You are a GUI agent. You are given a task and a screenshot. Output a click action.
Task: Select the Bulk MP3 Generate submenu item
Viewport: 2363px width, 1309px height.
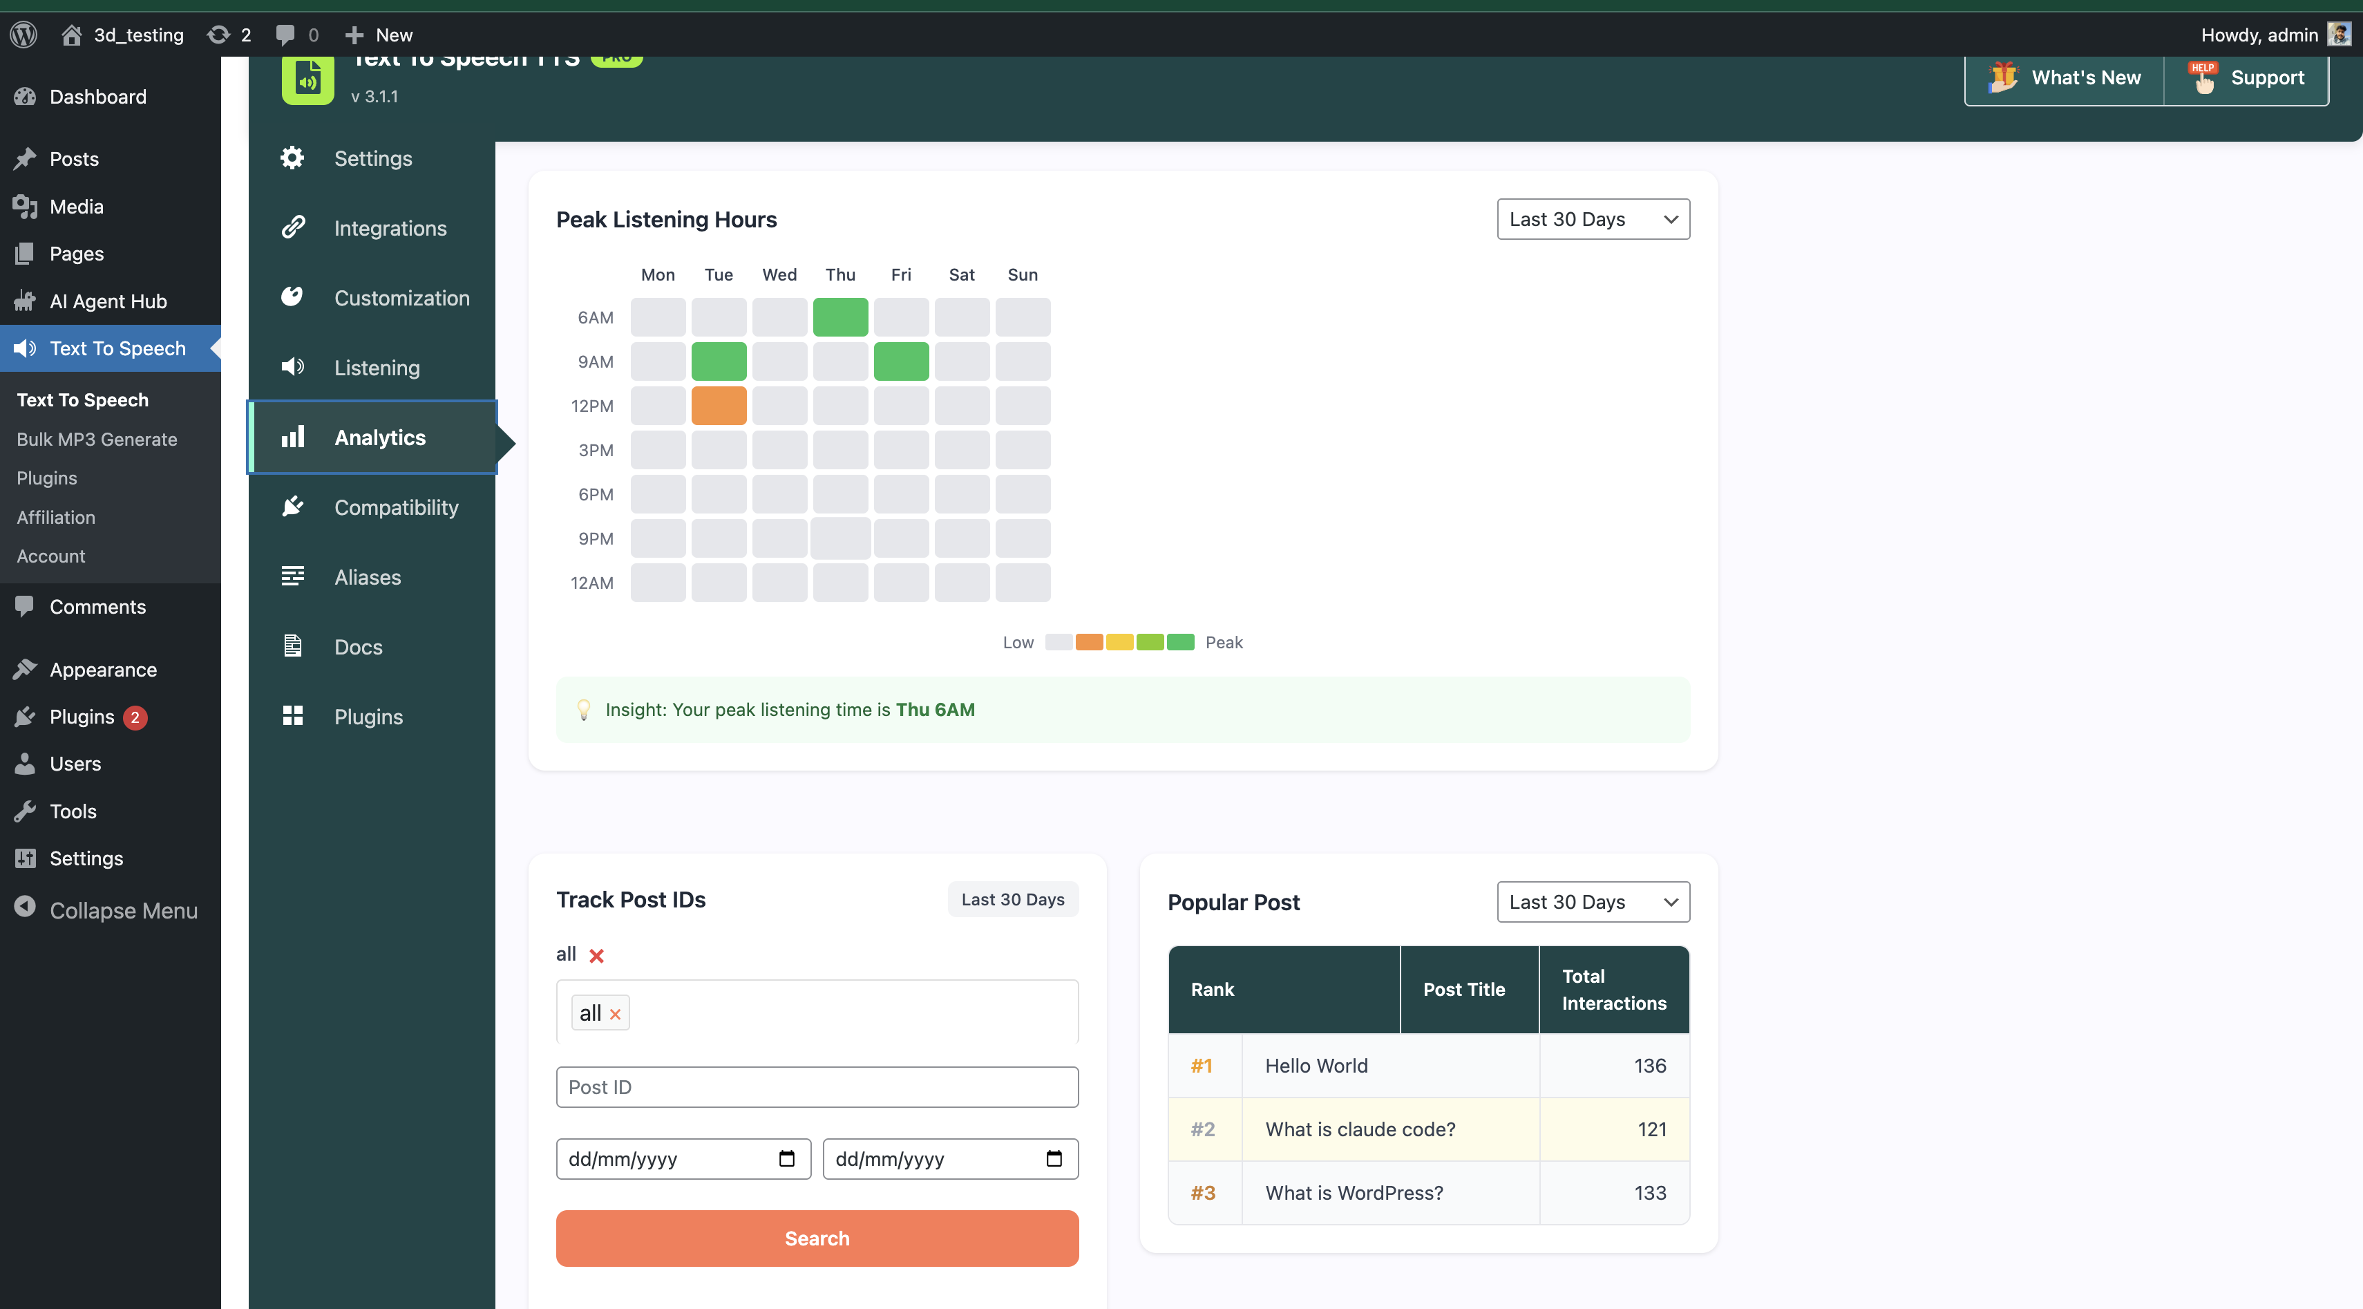pyautogui.click(x=96, y=438)
